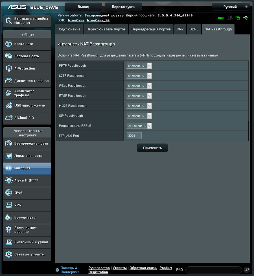Open the Руководство link

tap(99, 268)
